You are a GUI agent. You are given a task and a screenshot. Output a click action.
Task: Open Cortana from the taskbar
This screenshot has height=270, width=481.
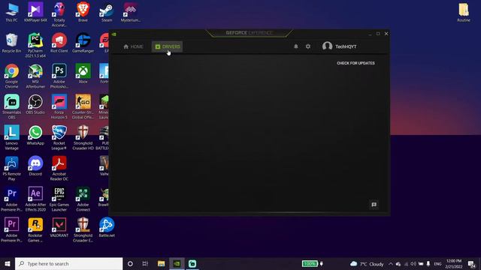130,263
